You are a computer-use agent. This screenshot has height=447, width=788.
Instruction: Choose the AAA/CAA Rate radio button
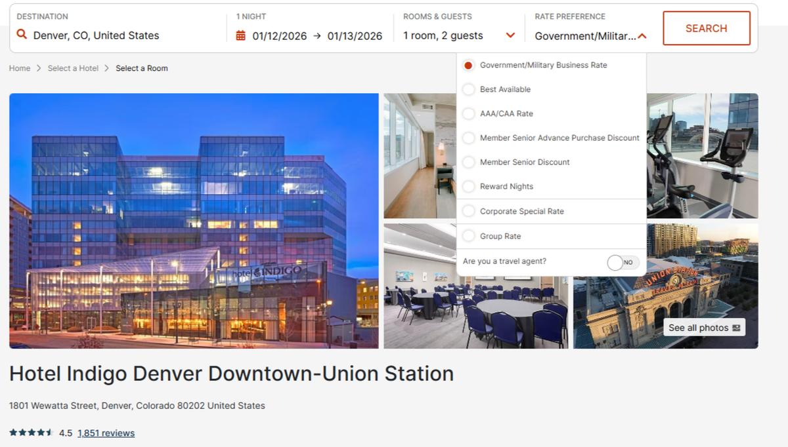[469, 113]
